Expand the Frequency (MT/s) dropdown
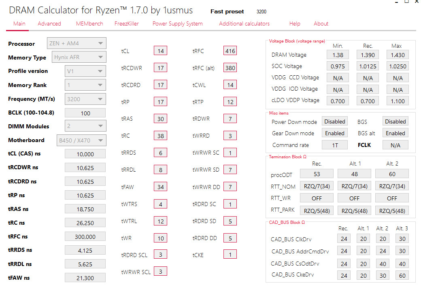 point(85,99)
